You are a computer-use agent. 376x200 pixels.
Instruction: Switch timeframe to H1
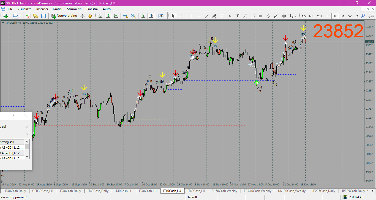[x=327, y=16]
